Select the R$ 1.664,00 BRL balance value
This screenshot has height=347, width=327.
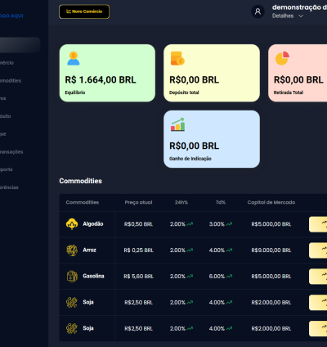[101, 80]
